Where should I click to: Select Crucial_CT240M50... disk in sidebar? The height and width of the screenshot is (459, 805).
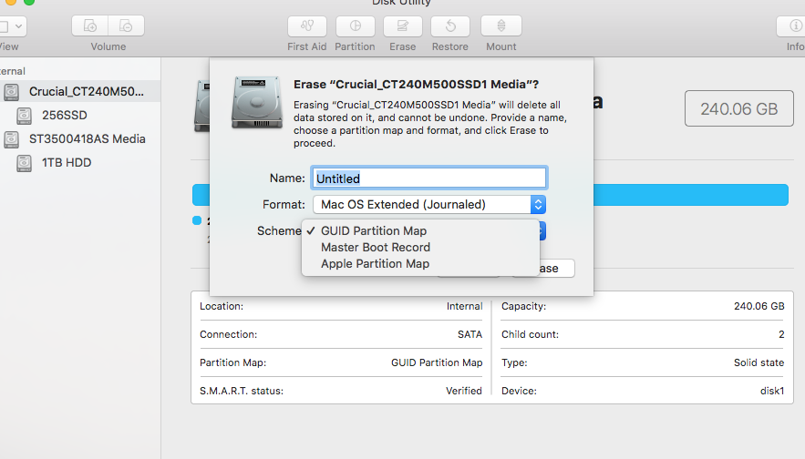(79, 91)
